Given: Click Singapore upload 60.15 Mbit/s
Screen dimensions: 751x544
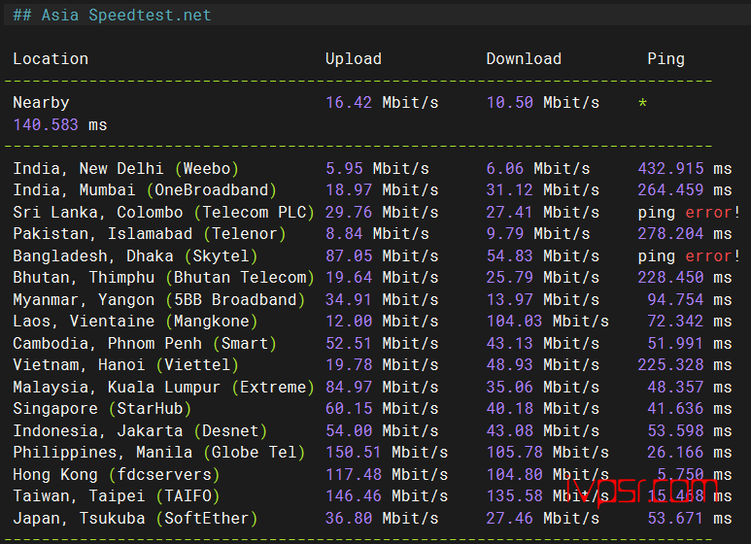Looking at the screenshot, I should tap(382, 408).
